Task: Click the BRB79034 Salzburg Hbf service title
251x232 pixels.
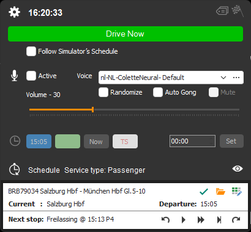Action: click(x=77, y=191)
